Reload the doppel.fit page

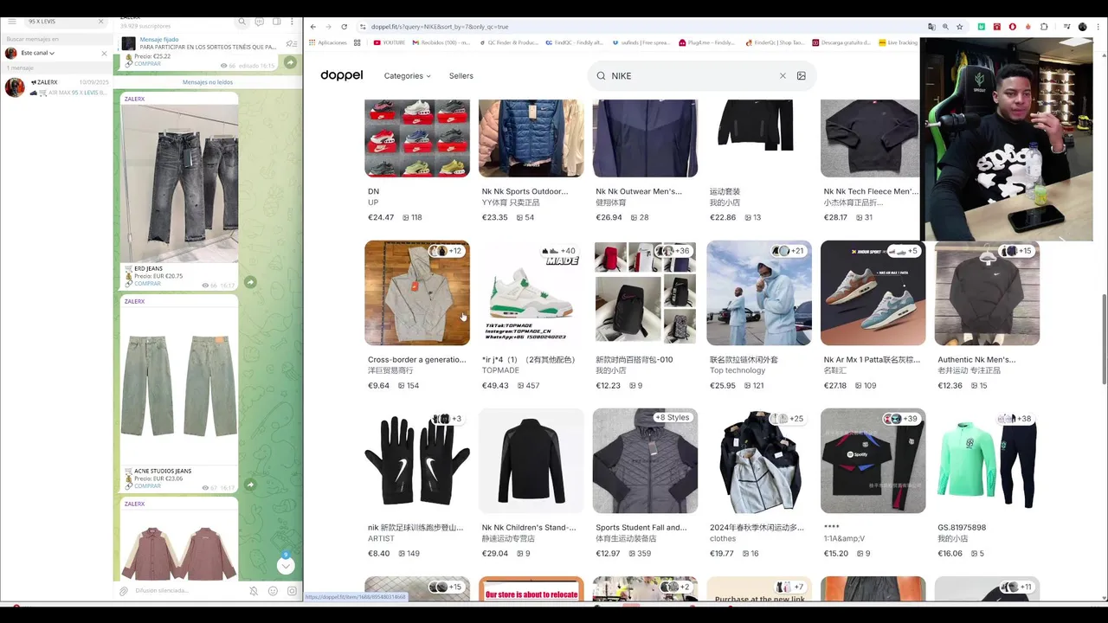click(x=344, y=27)
